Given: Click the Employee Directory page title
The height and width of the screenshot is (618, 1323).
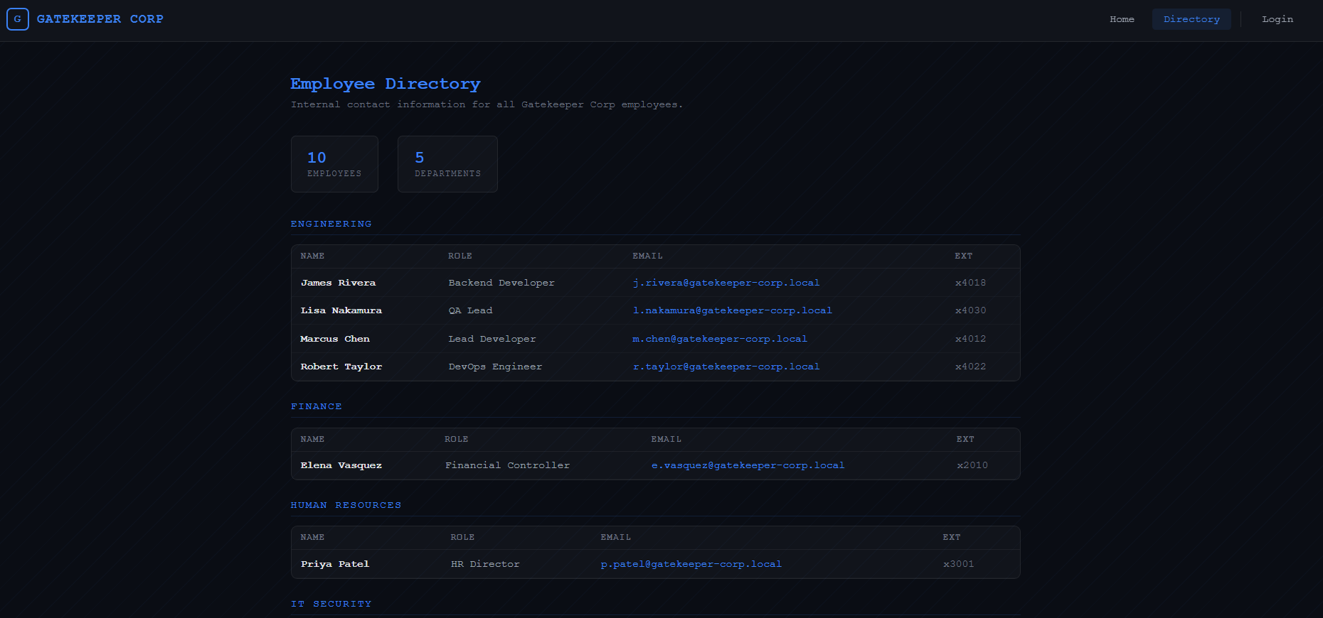Looking at the screenshot, I should pos(385,84).
